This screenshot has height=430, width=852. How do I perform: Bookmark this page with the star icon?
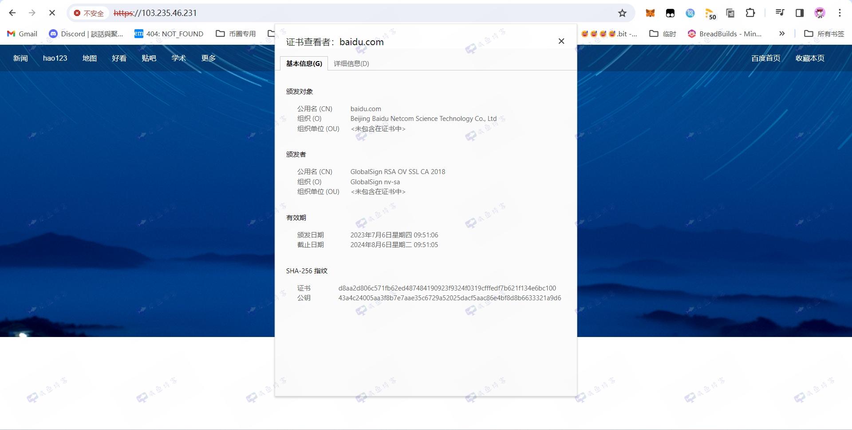tap(622, 13)
